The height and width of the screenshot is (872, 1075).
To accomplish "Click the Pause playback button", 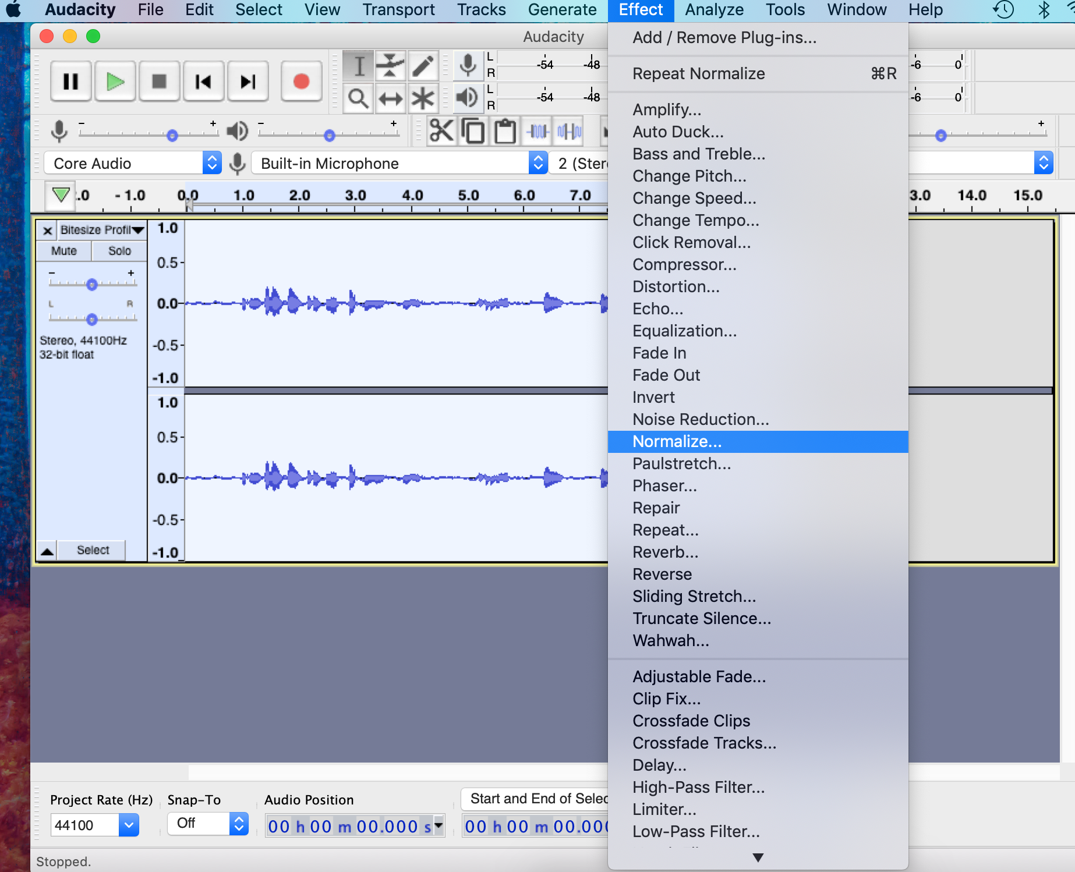I will (70, 81).
